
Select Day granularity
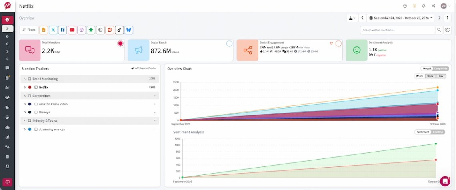click(x=441, y=76)
